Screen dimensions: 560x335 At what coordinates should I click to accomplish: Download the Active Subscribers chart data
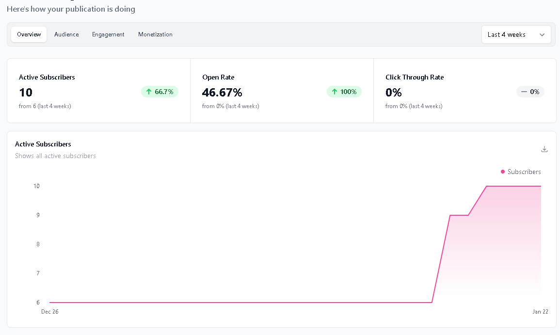click(x=544, y=149)
